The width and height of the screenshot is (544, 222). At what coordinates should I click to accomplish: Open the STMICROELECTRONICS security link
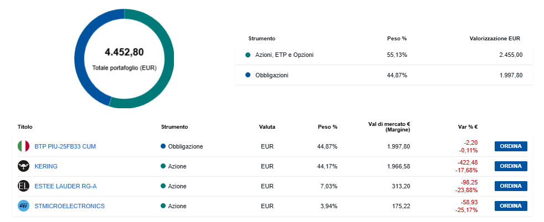coord(69,206)
